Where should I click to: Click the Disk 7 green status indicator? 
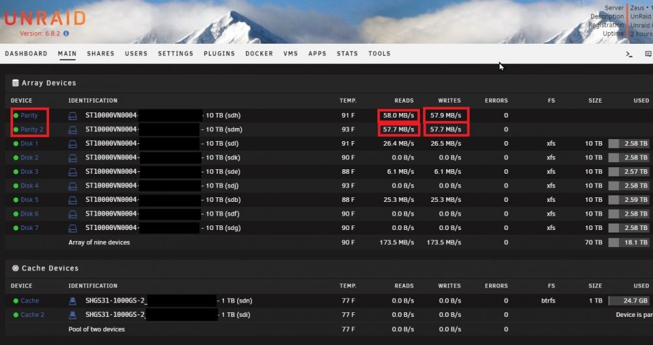coord(16,228)
